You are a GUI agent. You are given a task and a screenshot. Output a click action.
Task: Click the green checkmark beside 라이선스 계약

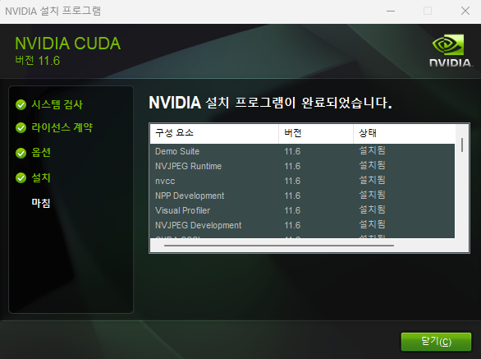click(x=21, y=127)
